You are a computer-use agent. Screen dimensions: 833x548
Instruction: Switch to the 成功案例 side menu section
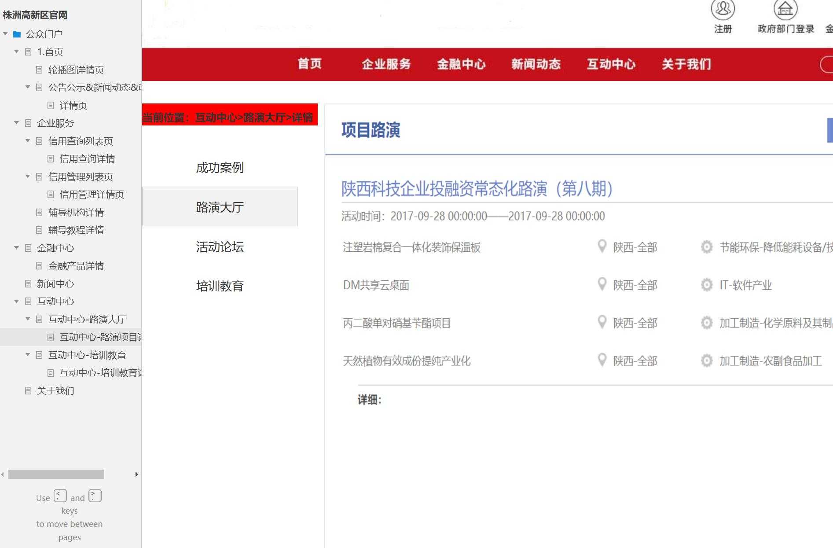pyautogui.click(x=220, y=168)
